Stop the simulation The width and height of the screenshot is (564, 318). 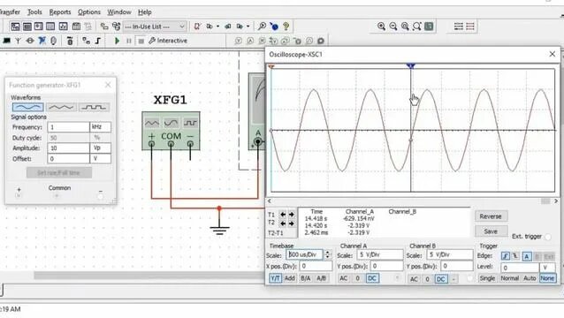(141, 41)
